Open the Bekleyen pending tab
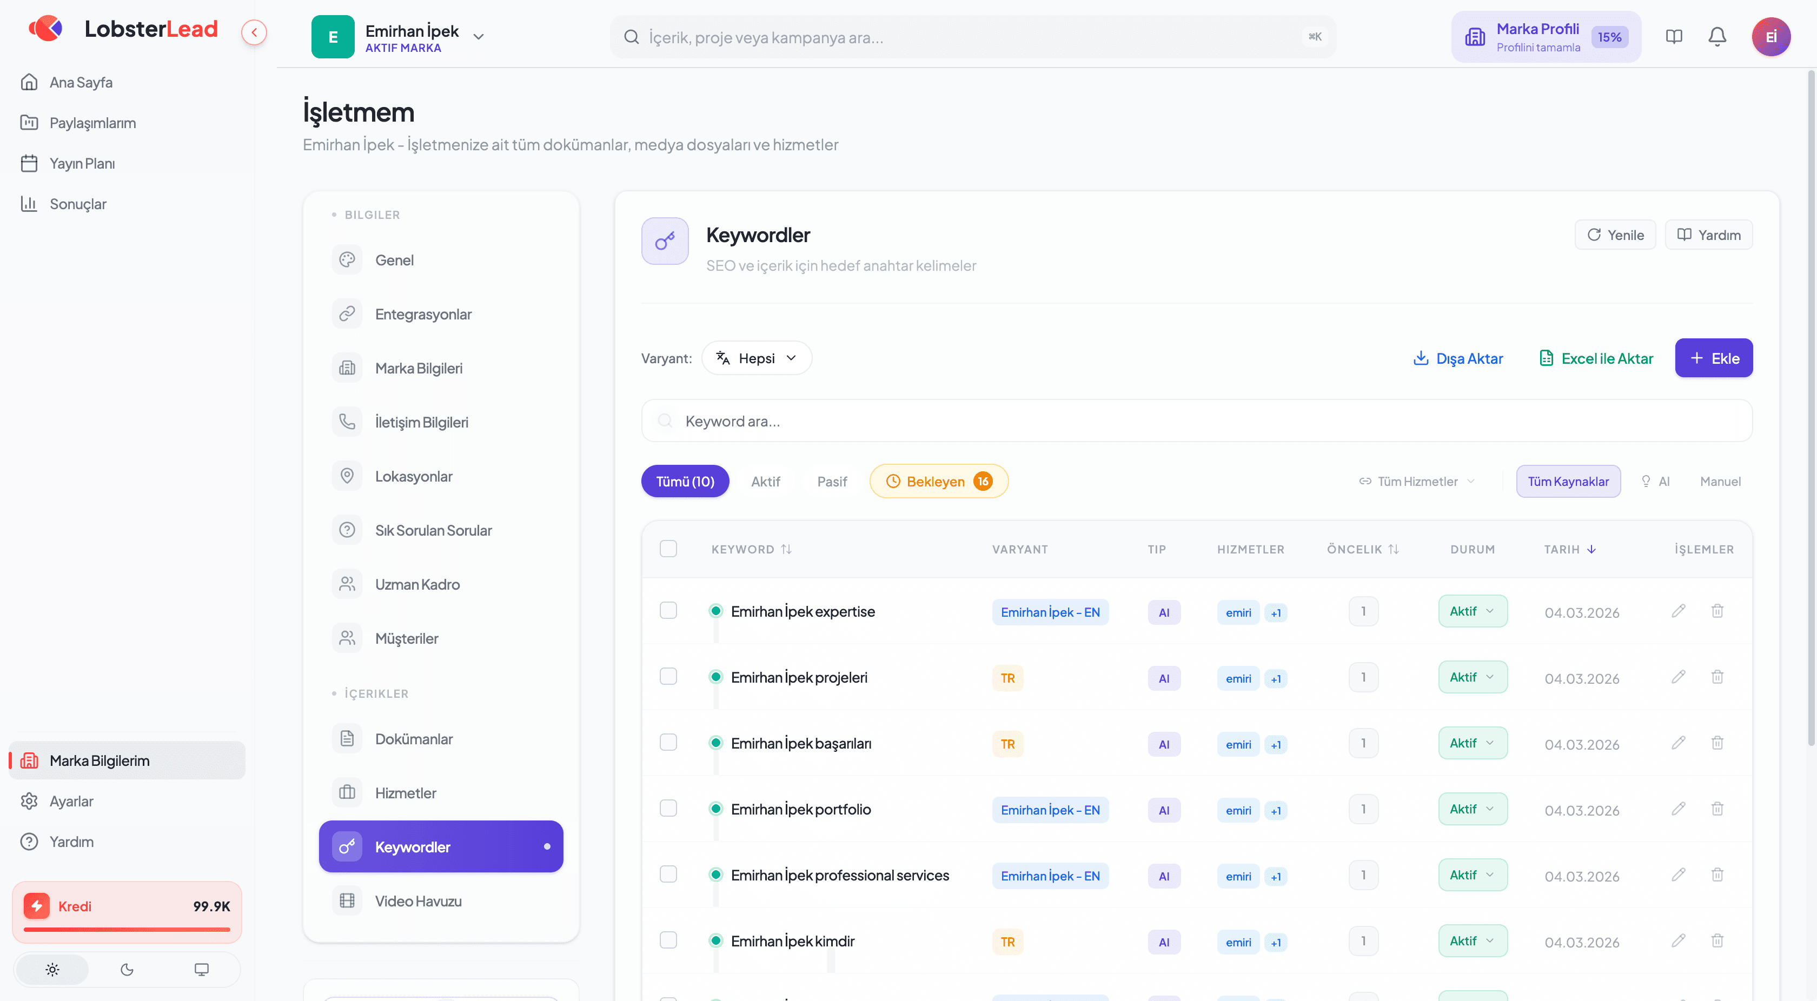 click(939, 482)
